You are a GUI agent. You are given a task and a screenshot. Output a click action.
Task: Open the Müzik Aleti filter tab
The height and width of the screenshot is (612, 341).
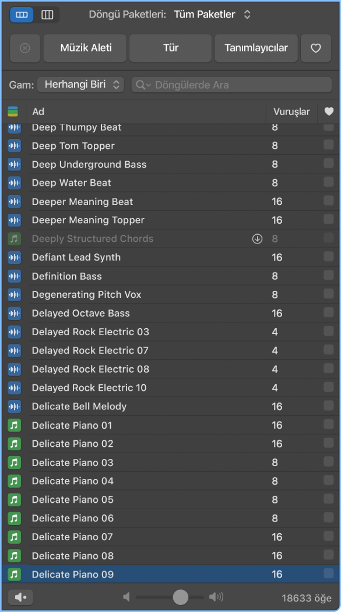tap(85, 48)
